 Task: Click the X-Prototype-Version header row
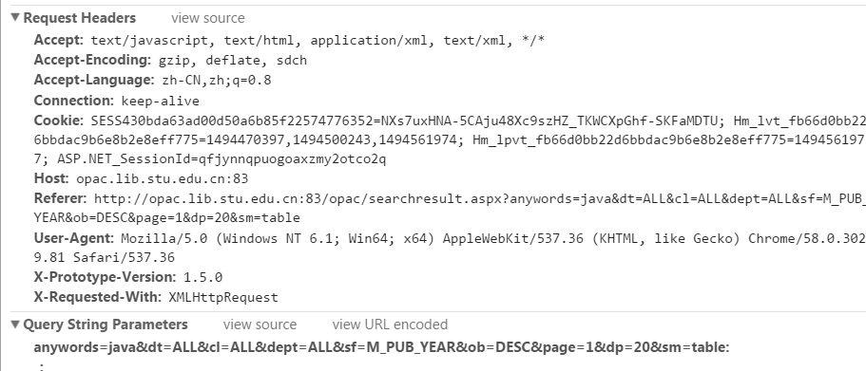pyautogui.click(x=128, y=277)
